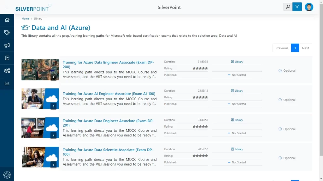This screenshot has height=181, width=323.
Task: Open the library book sidebar icon
Action: (x=7, y=58)
